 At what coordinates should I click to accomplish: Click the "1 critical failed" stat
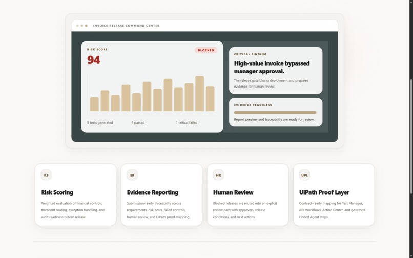click(x=187, y=123)
